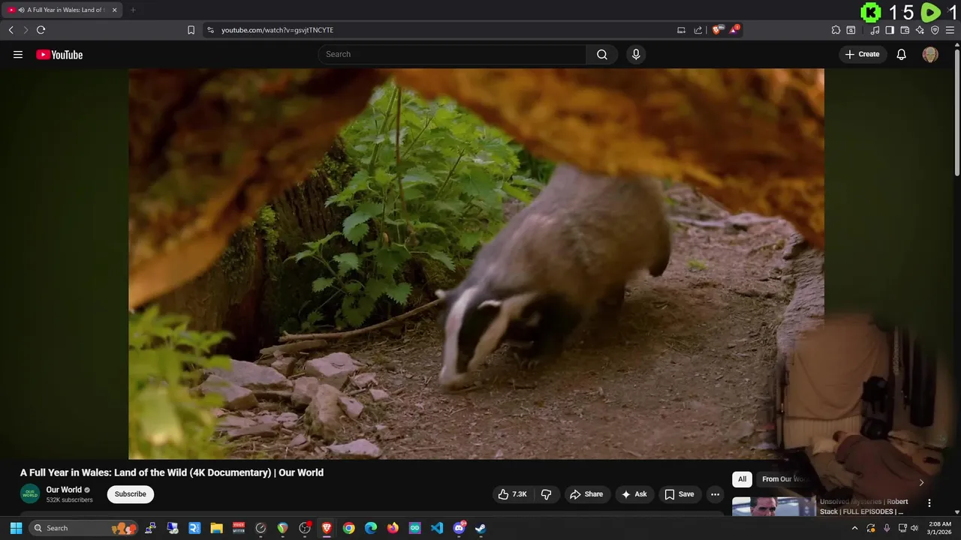This screenshot has width=961, height=540.
Task: Open the Unsolved Mysteries video thumbnail
Action: pos(773,506)
